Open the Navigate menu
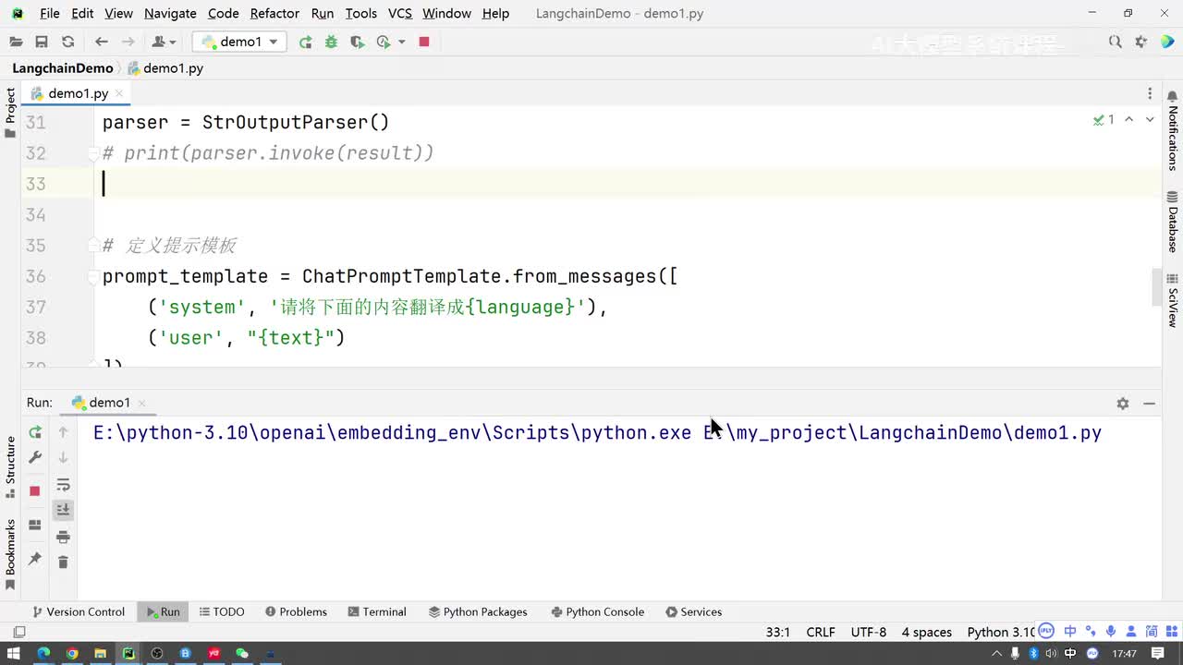Screen dimensions: 1183x665 pyautogui.click(x=170, y=13)
